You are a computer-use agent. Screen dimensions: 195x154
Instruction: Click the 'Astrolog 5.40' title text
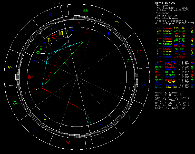pos(164,3)
